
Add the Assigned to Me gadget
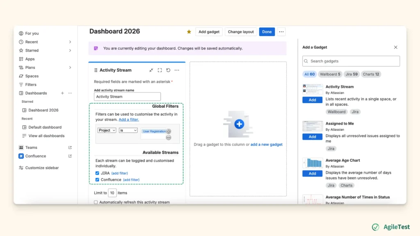point(312,137)
